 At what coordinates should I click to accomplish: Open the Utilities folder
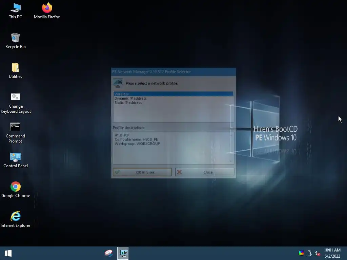click(x=15, y=71)
